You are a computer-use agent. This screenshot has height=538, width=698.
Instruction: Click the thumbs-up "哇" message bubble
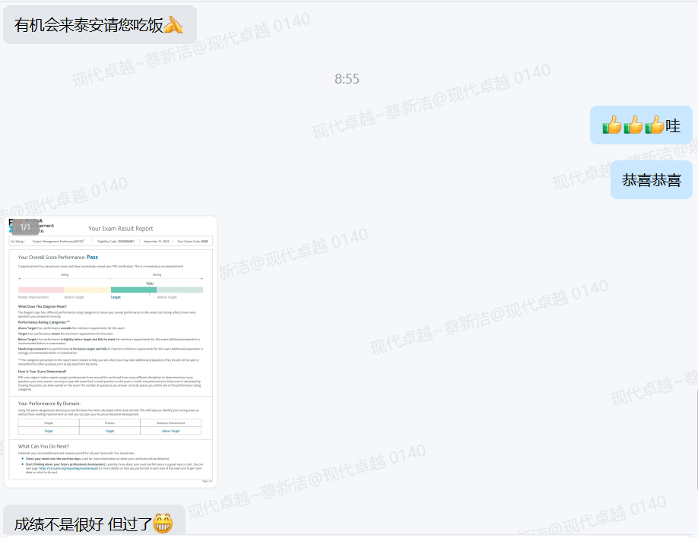[x=641, y=125]
